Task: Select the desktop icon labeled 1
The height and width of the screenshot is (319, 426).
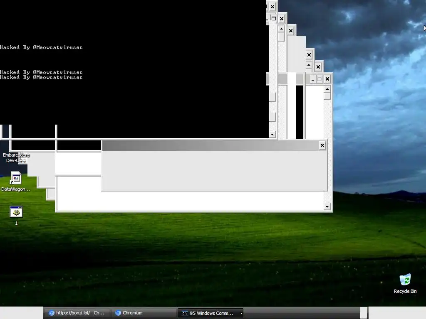Action: (x=16, y=216)
